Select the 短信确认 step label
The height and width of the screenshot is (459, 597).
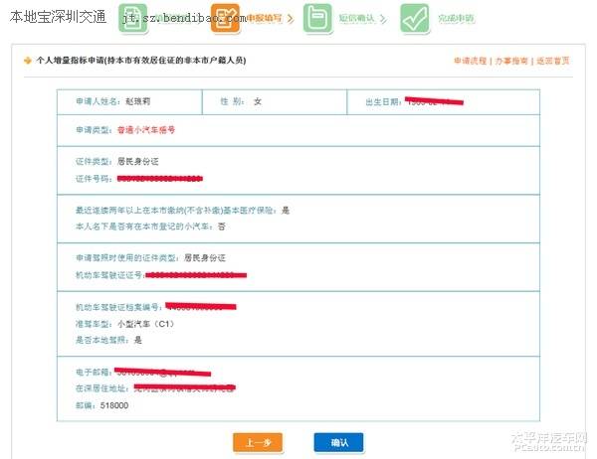coord(357,19)
